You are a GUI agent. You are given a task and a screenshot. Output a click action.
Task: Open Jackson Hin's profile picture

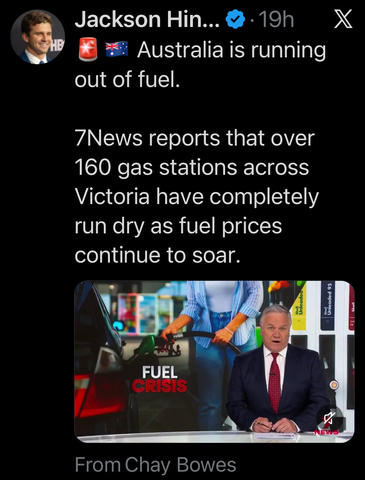coord(37,37)
